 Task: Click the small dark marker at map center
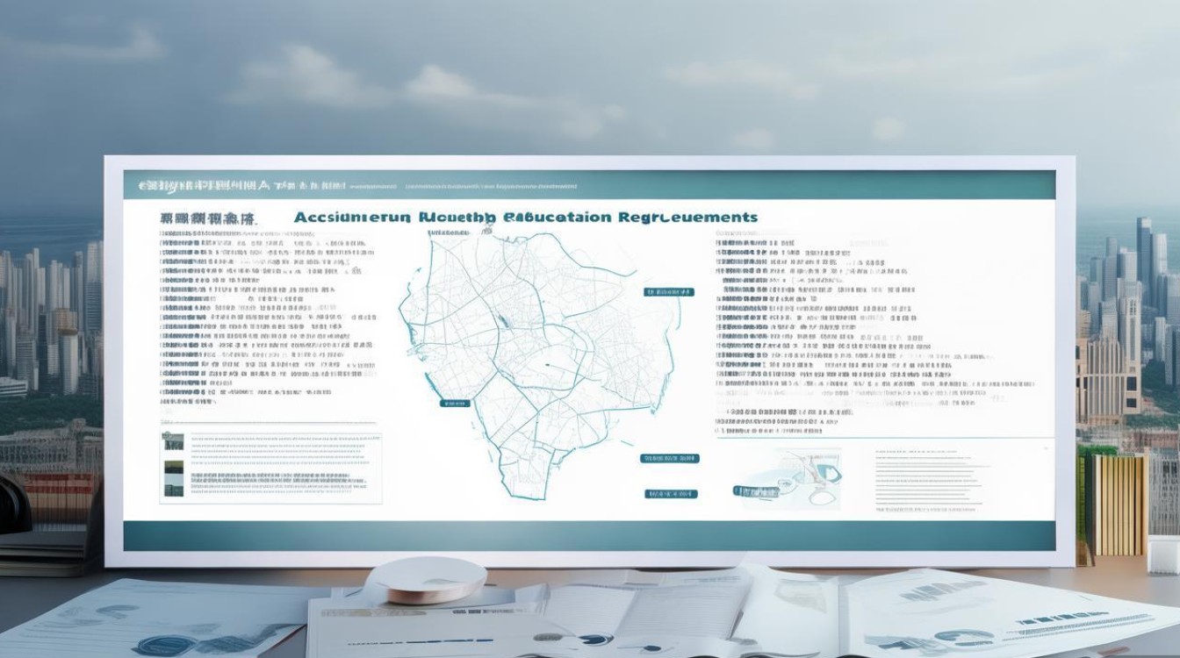coord(546,362)
